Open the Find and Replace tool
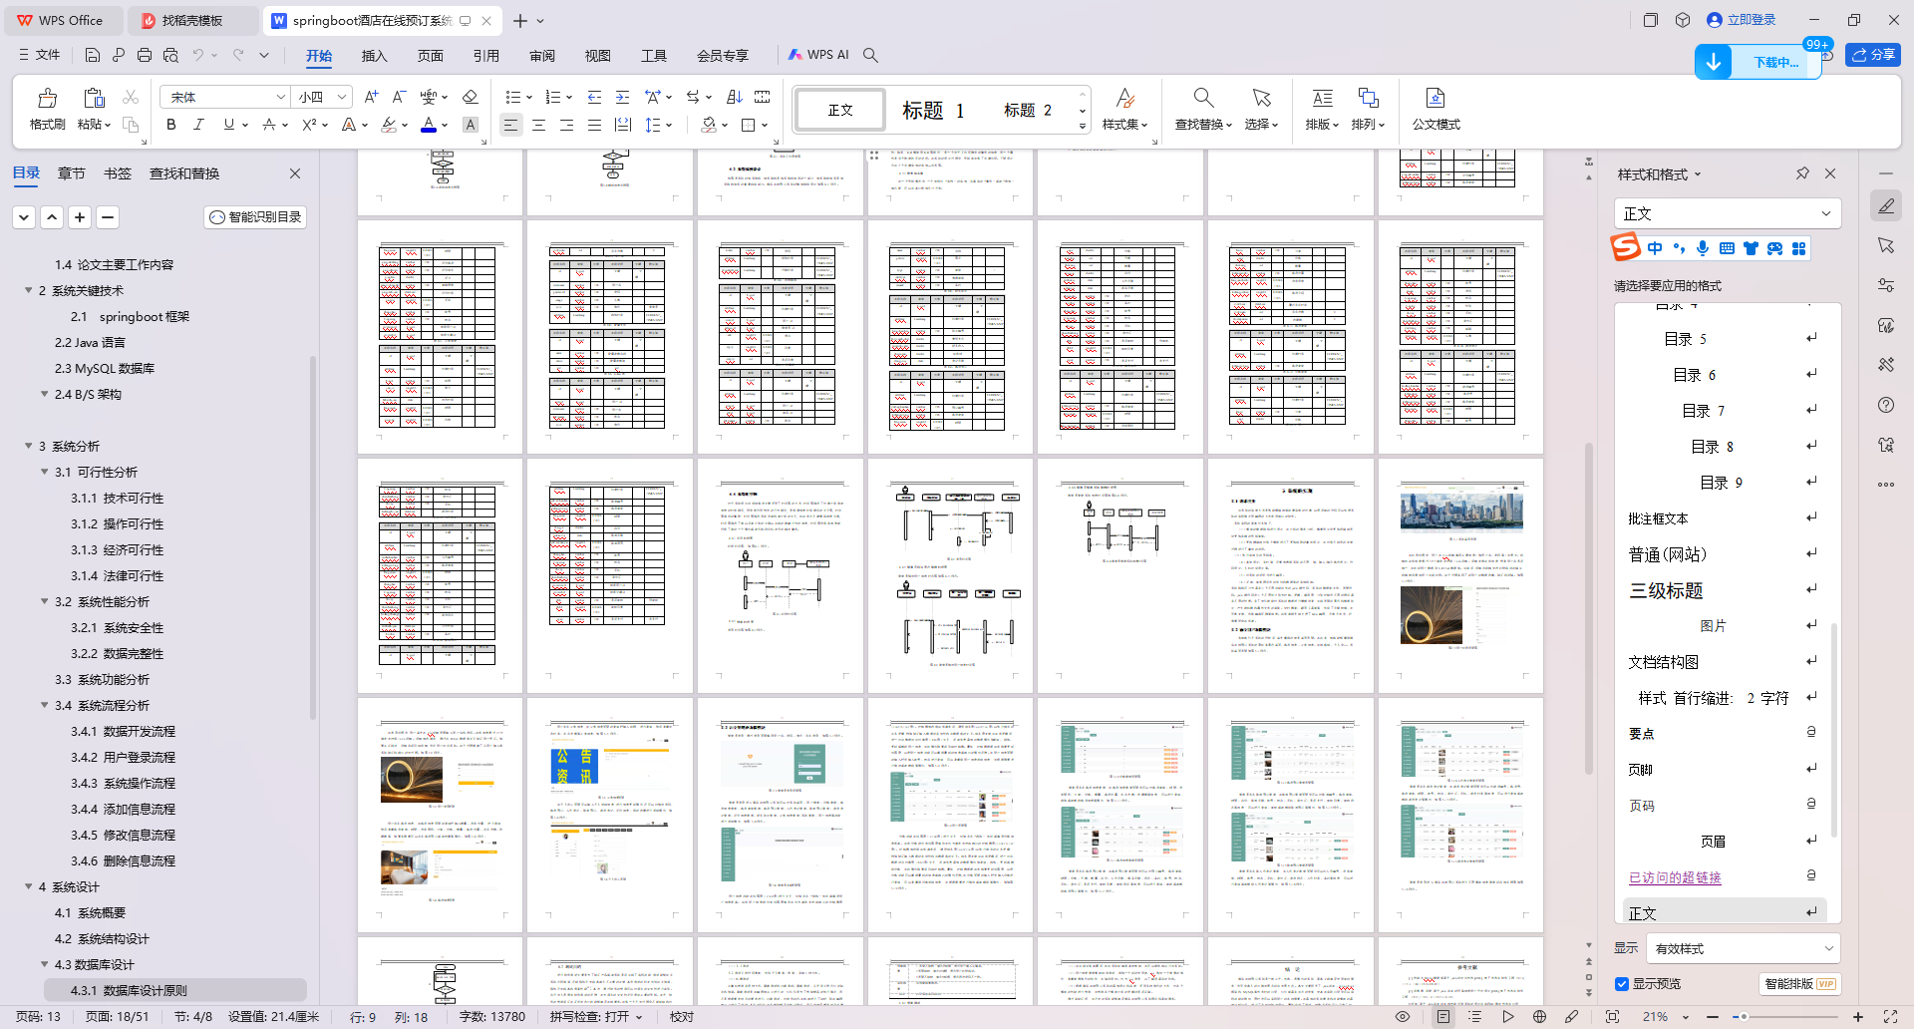Image resolution: width=1914 pixels, height=1029 pixels. [x=1203, y=109]
